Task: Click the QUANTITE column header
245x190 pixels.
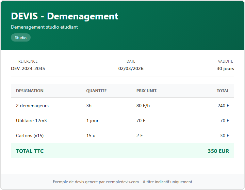Action: tap(96, 91)
